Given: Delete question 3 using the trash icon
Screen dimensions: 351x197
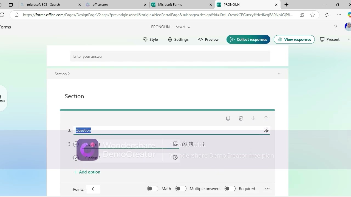Looking at the screenshot, I should 241,118.
